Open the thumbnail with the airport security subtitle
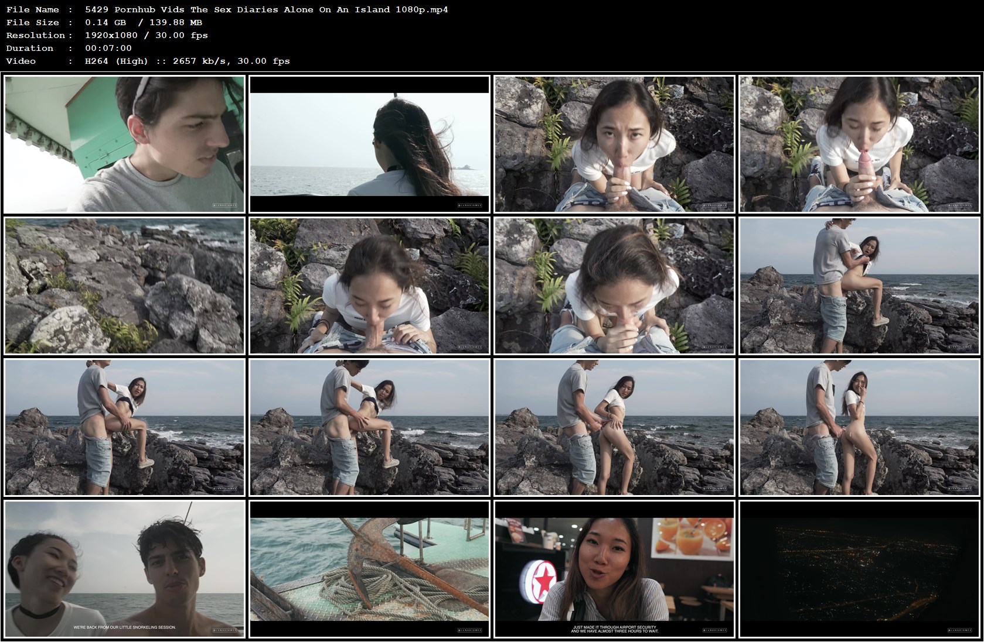Viewport: 984px width, 642px height. pos(614,569)
